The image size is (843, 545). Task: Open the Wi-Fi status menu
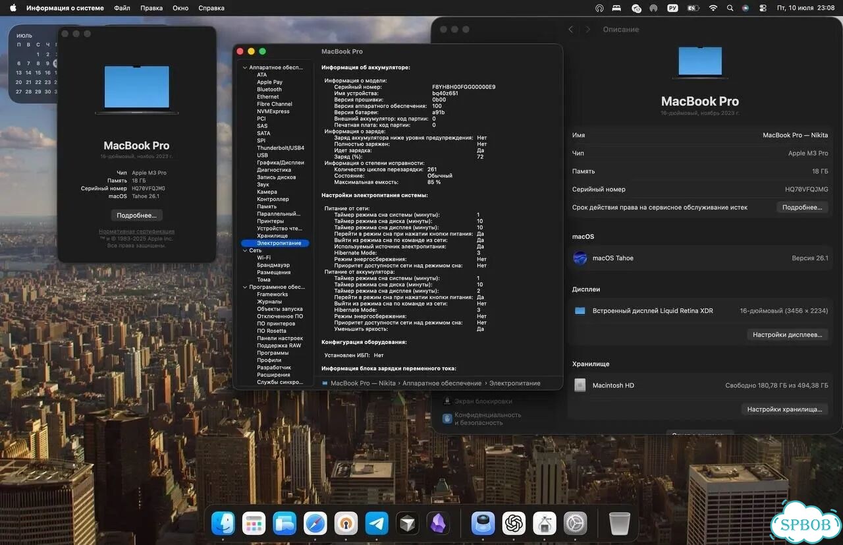click(713, 8)
